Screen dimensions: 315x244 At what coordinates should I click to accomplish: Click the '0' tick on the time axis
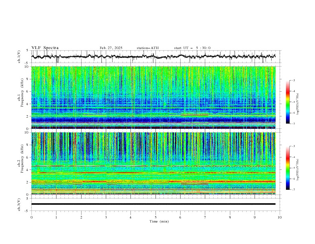(x=31, y=217)
